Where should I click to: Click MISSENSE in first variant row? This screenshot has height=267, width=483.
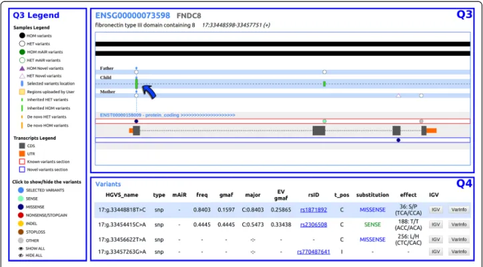[372, 210]
